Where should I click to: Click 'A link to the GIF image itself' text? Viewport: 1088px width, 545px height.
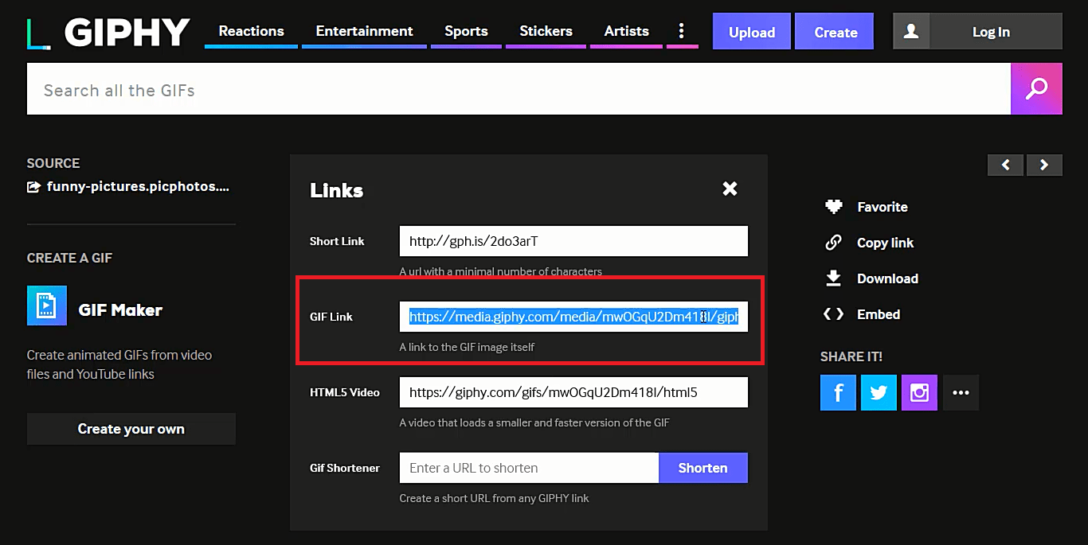pyautogui.click(x=467, y=347)
